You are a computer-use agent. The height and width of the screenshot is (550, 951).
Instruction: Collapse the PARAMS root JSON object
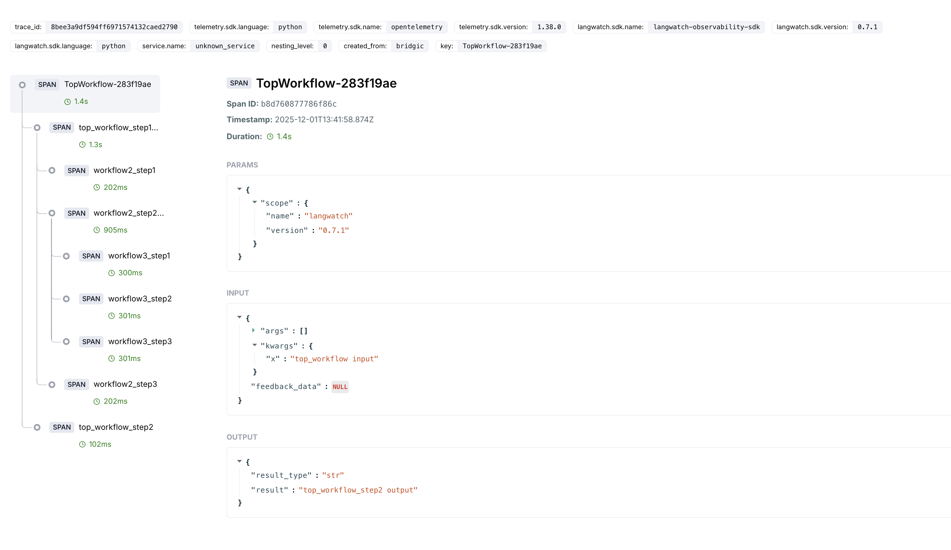[239, 189]
